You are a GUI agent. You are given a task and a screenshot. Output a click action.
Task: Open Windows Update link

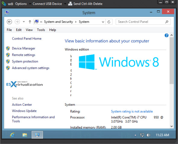pos(24,111)
